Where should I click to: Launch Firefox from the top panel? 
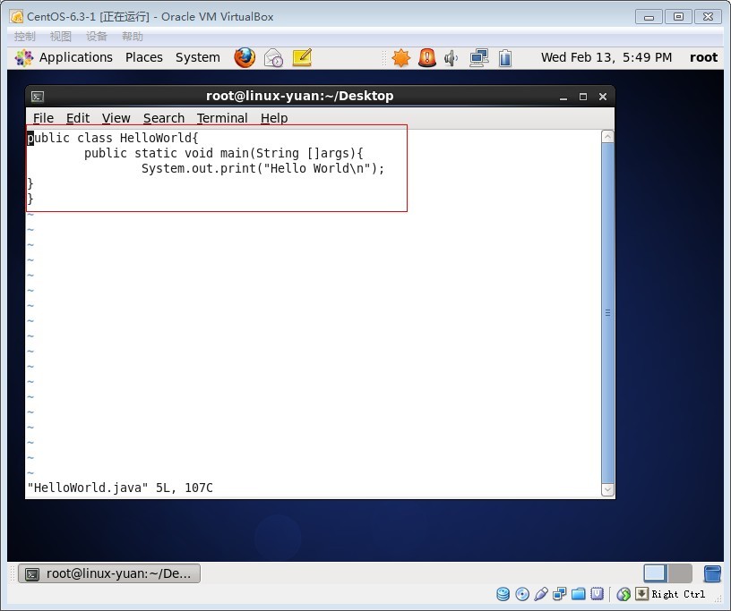(245, 57)
